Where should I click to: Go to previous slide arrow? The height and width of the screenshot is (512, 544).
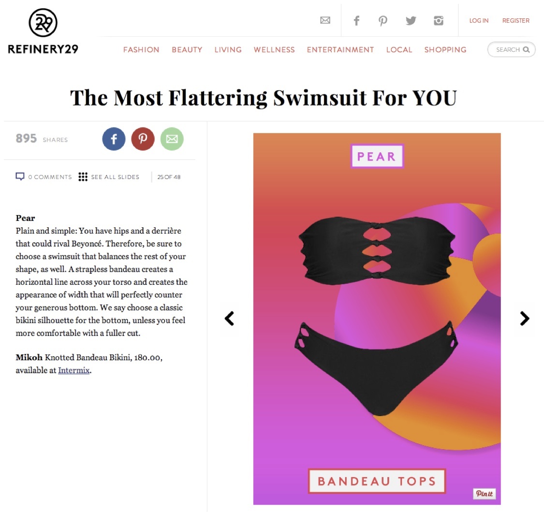coord(229,318)
